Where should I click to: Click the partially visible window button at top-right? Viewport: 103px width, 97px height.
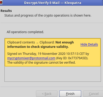(x=102, y=3)
